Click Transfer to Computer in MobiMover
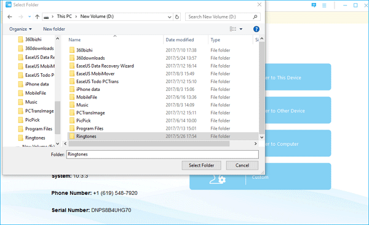 [x=298, y=143]
